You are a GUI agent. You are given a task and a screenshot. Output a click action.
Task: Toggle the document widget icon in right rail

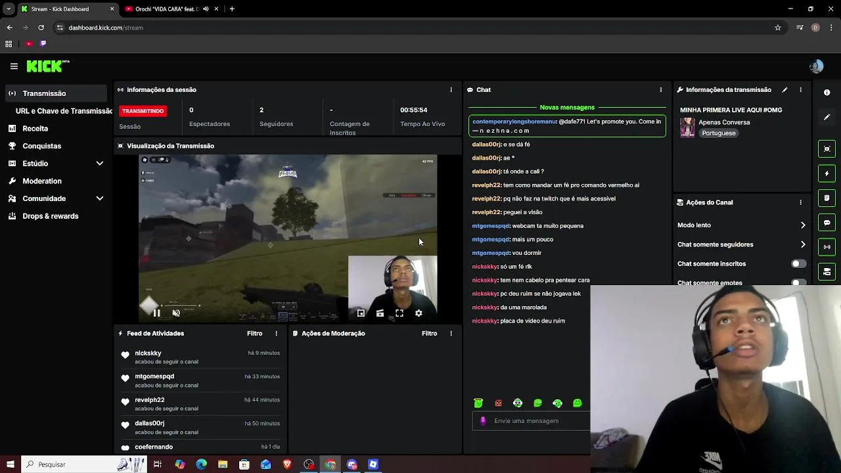coord(827,198)
